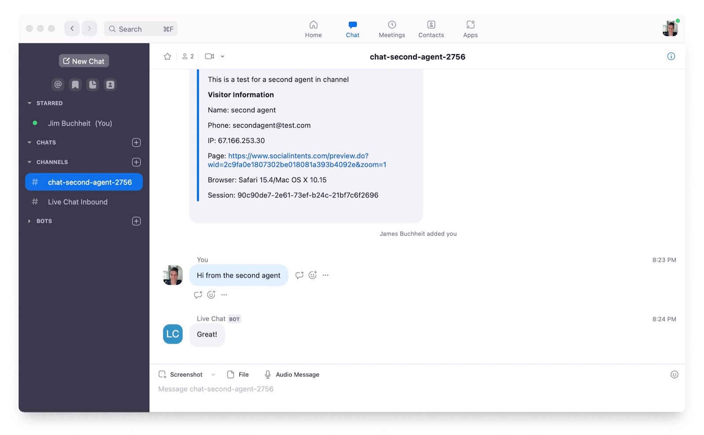The image size is (704, 435).
Task: Go forward with the right arrow button
Action: 89,29
